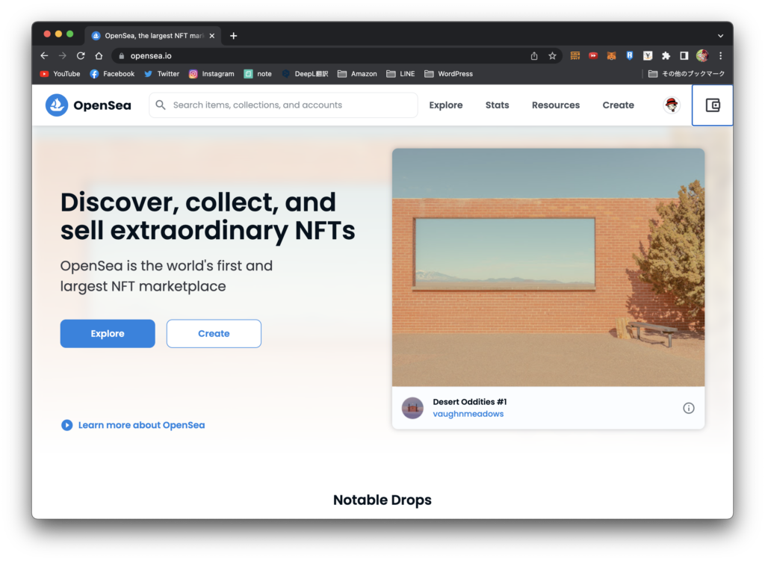
Task: Open the WordPress bookmarks folder
Action: [x=448, y=74]
